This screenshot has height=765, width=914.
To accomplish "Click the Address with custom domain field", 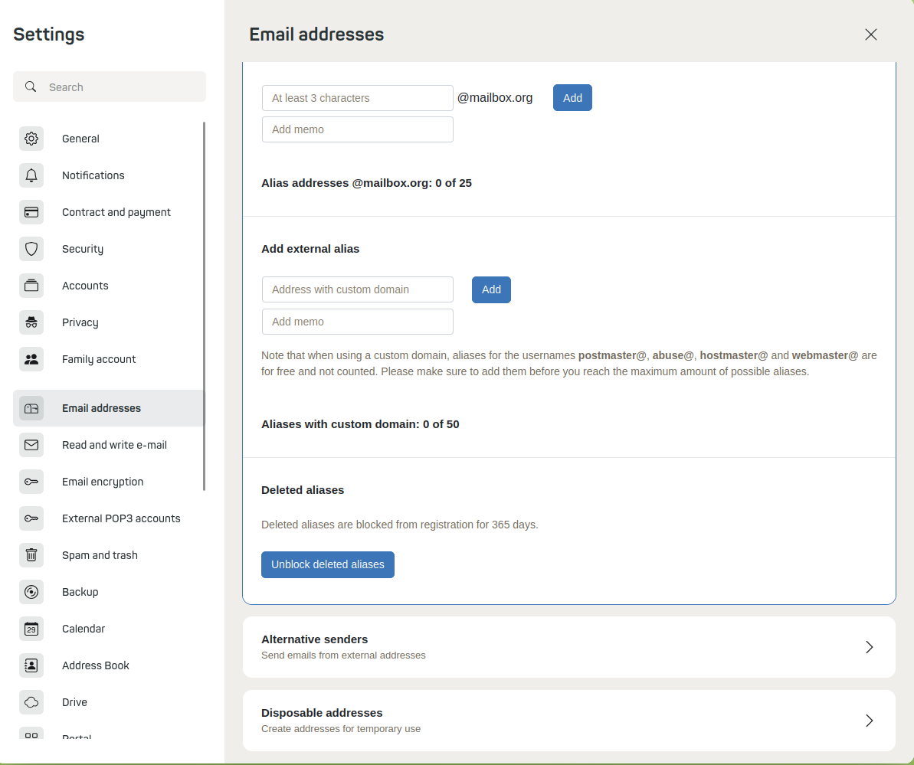I will (358, 289).
